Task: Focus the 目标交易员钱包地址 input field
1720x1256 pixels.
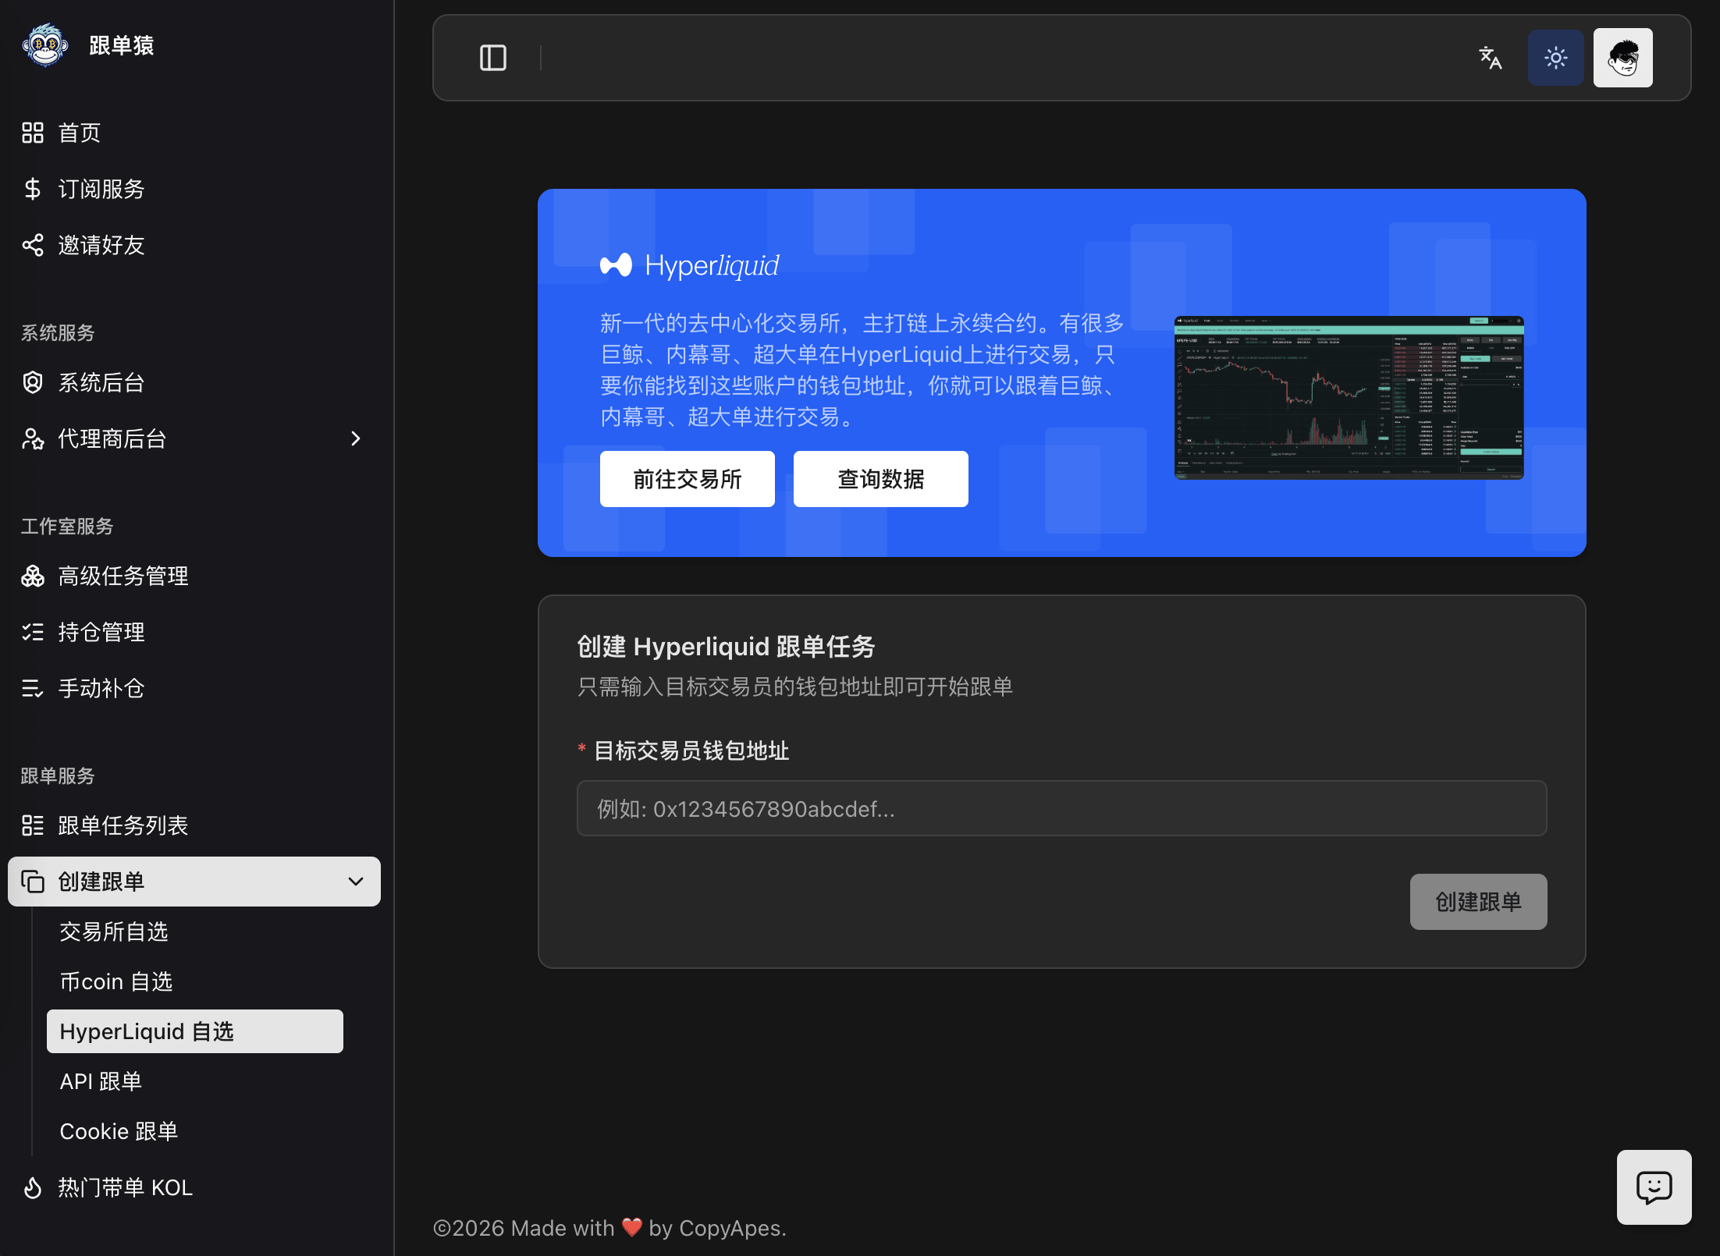Action: click(1061, 808)
